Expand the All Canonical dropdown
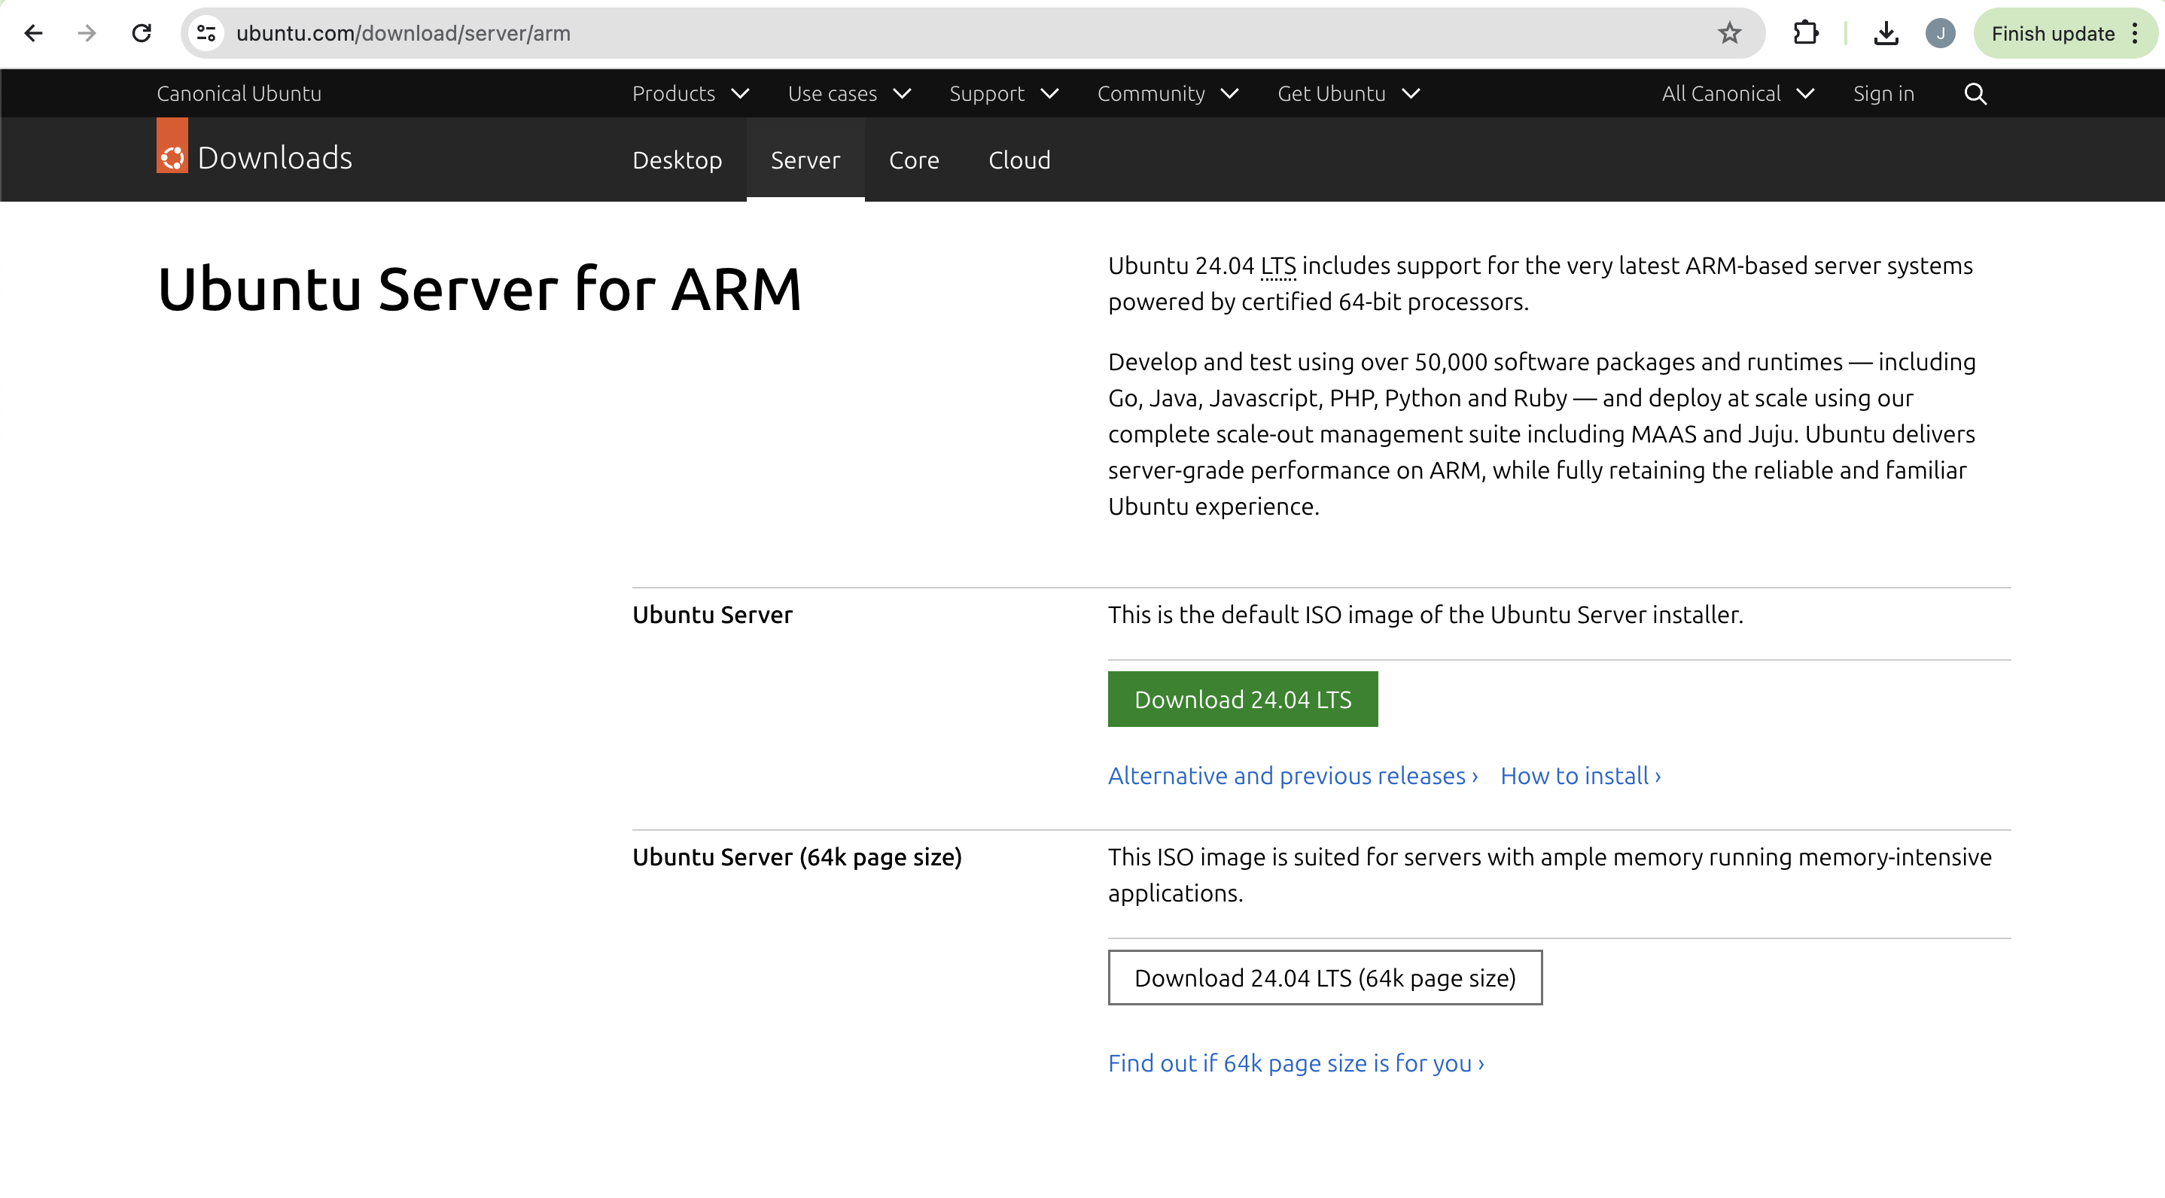The image size is (2165, 1198). 1738,93
